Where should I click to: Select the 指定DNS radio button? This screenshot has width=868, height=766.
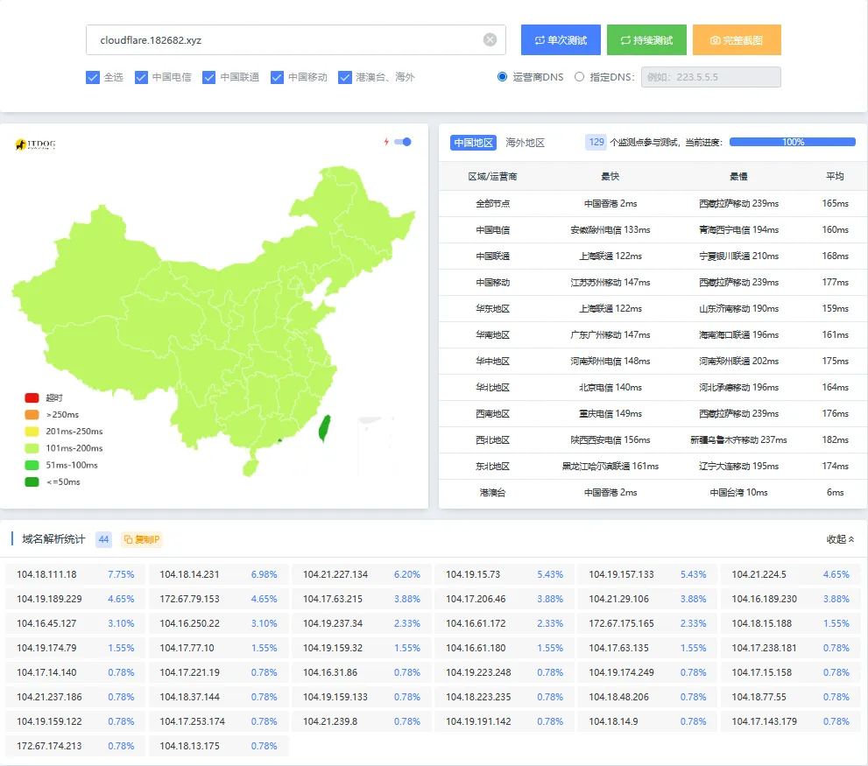579,77
